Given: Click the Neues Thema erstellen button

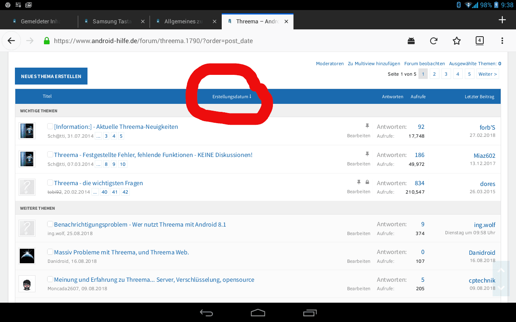Looking at the screenshot, I should [x=51, y=76].
